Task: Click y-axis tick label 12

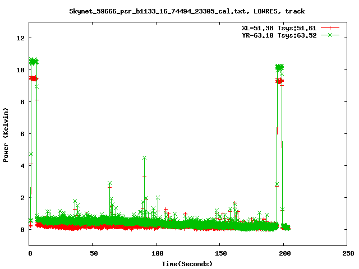Action: coord(20,38)
